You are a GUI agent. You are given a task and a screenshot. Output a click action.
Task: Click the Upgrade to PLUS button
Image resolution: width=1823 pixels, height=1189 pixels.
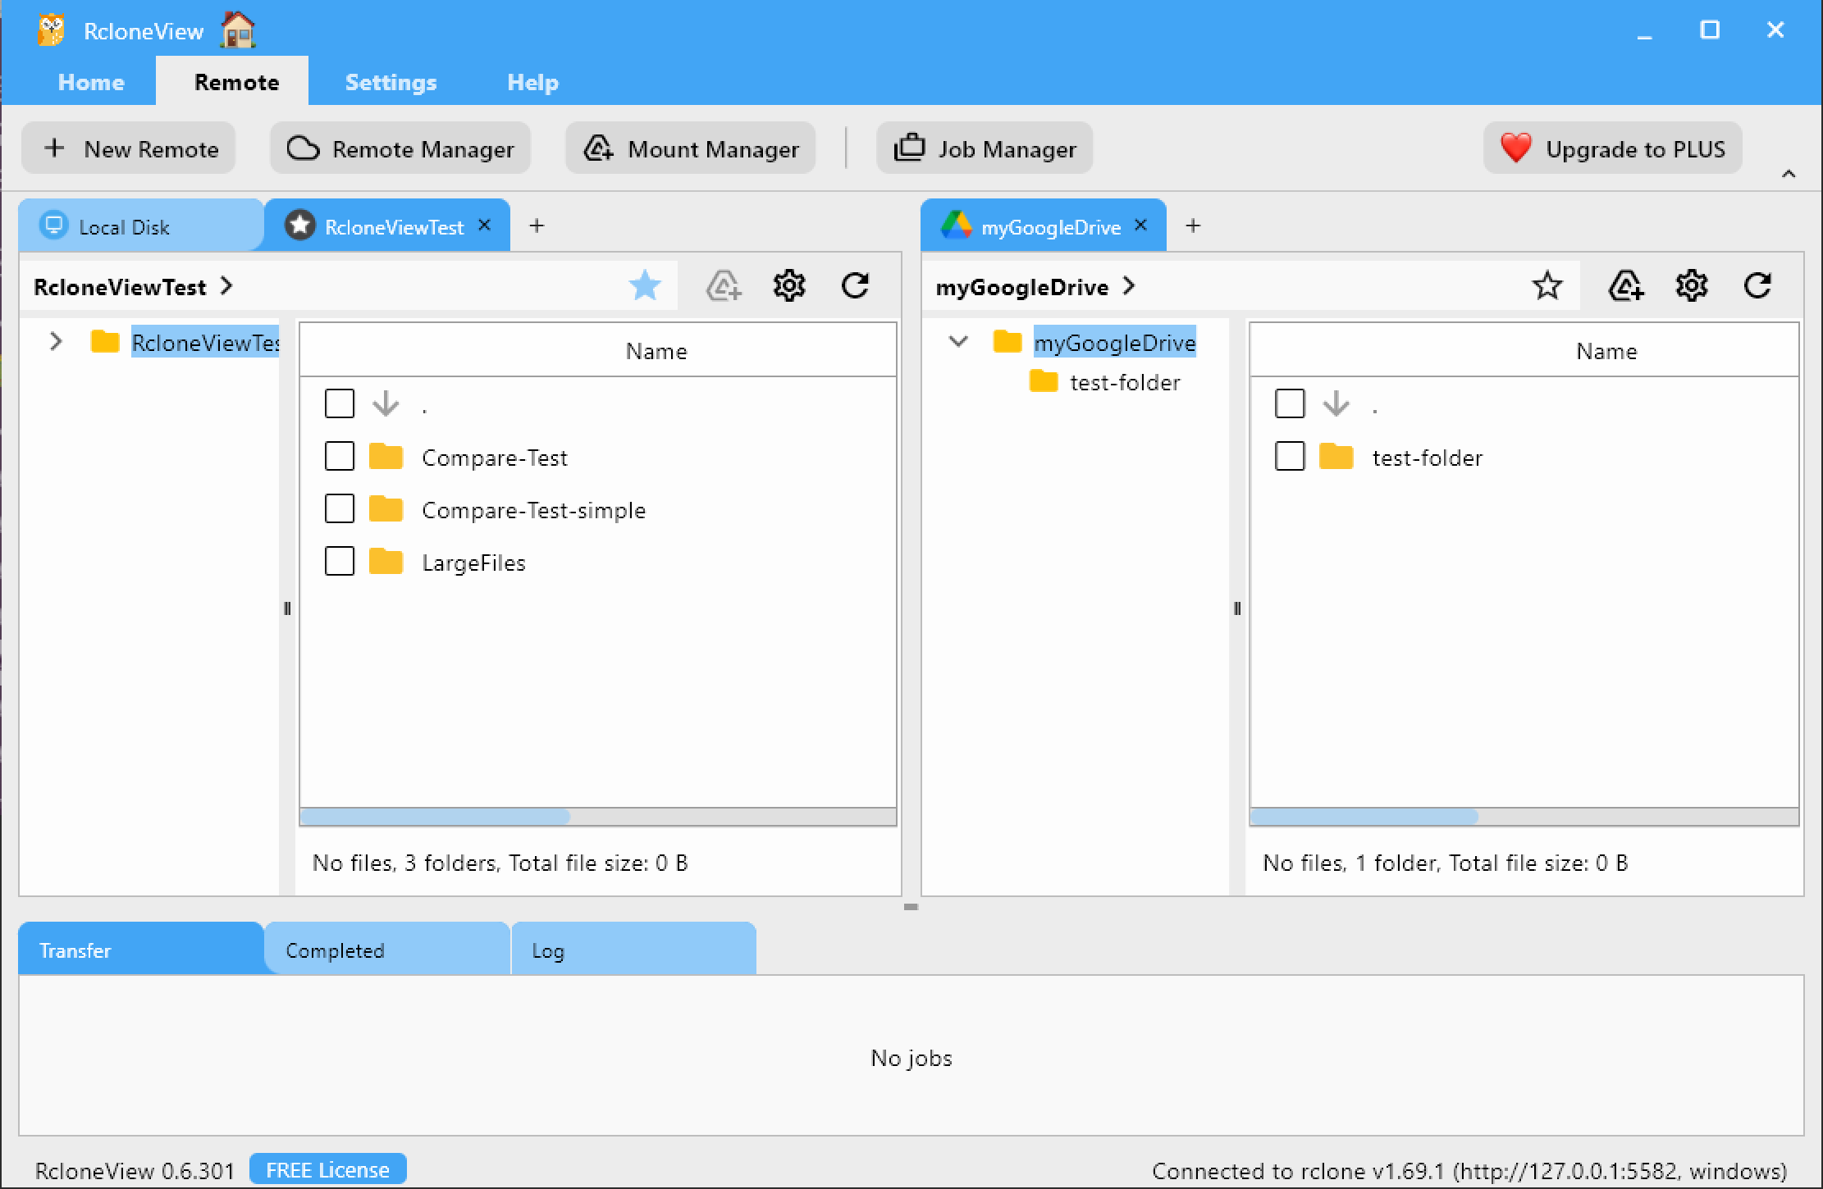tap(1611, 148)
